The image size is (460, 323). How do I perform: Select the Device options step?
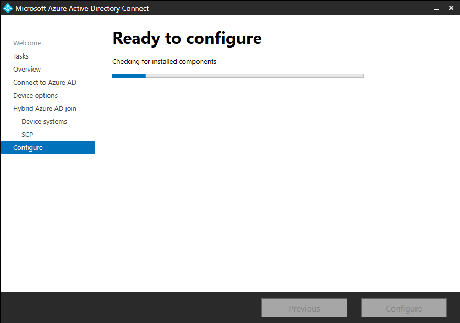tap(35, 95)
